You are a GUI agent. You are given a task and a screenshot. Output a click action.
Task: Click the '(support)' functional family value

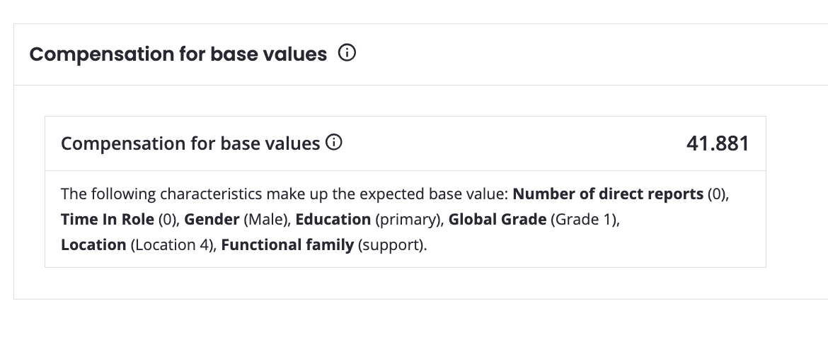(391, 245)
